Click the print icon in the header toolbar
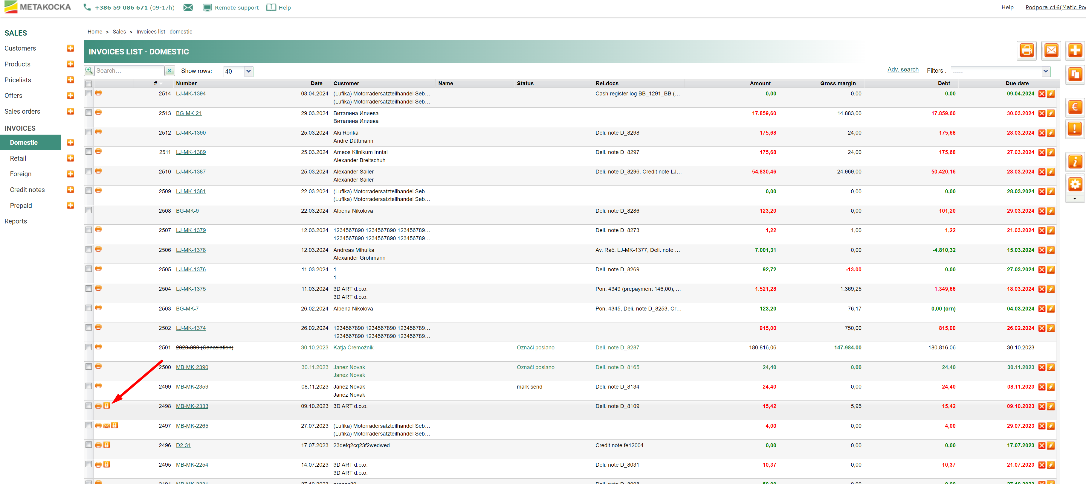The height and width of the screenshot is (484, 1086). [1027, 51]
